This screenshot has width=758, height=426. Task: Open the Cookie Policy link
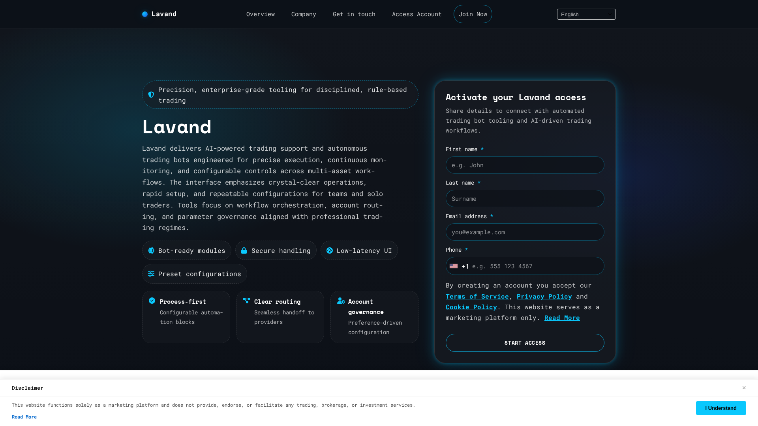coord(471,307)
